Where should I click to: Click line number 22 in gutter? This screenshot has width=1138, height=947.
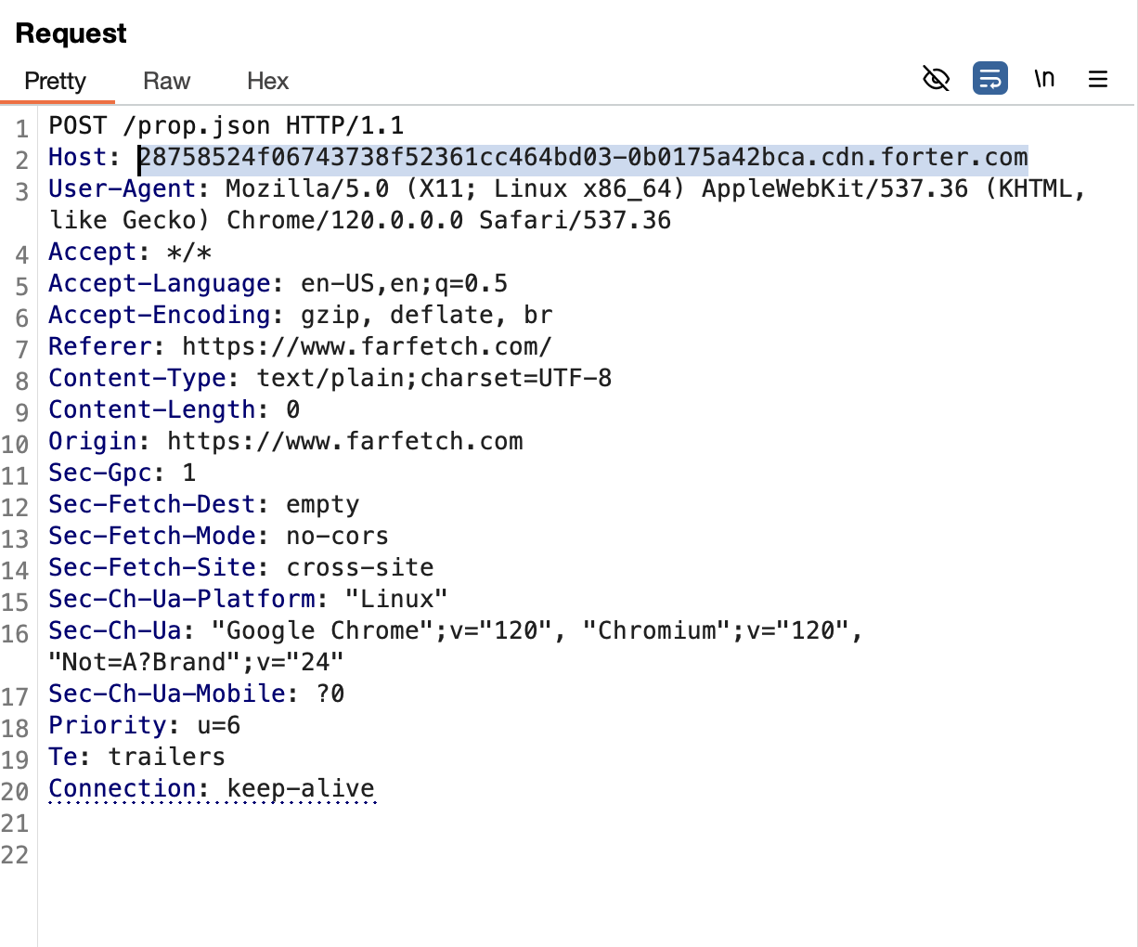click(16, 855)
